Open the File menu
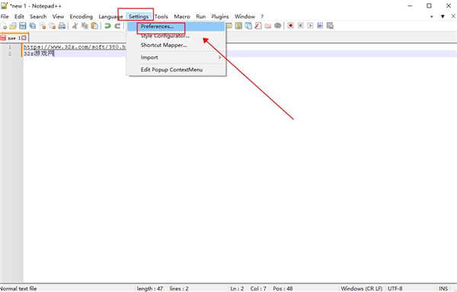 click(5, 17)
